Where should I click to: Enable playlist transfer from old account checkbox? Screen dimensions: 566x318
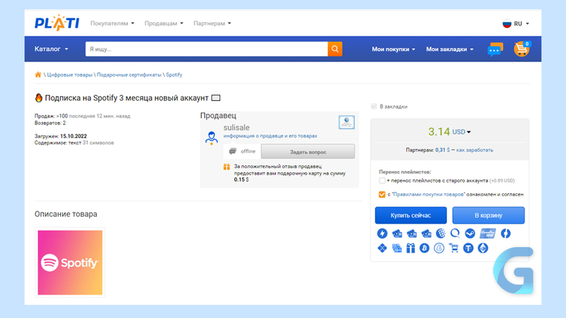pyautogui.click(x=382, y=180)
